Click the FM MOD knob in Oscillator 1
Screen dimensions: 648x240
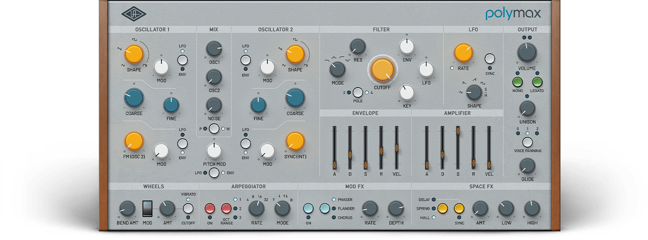click(161, 151)
